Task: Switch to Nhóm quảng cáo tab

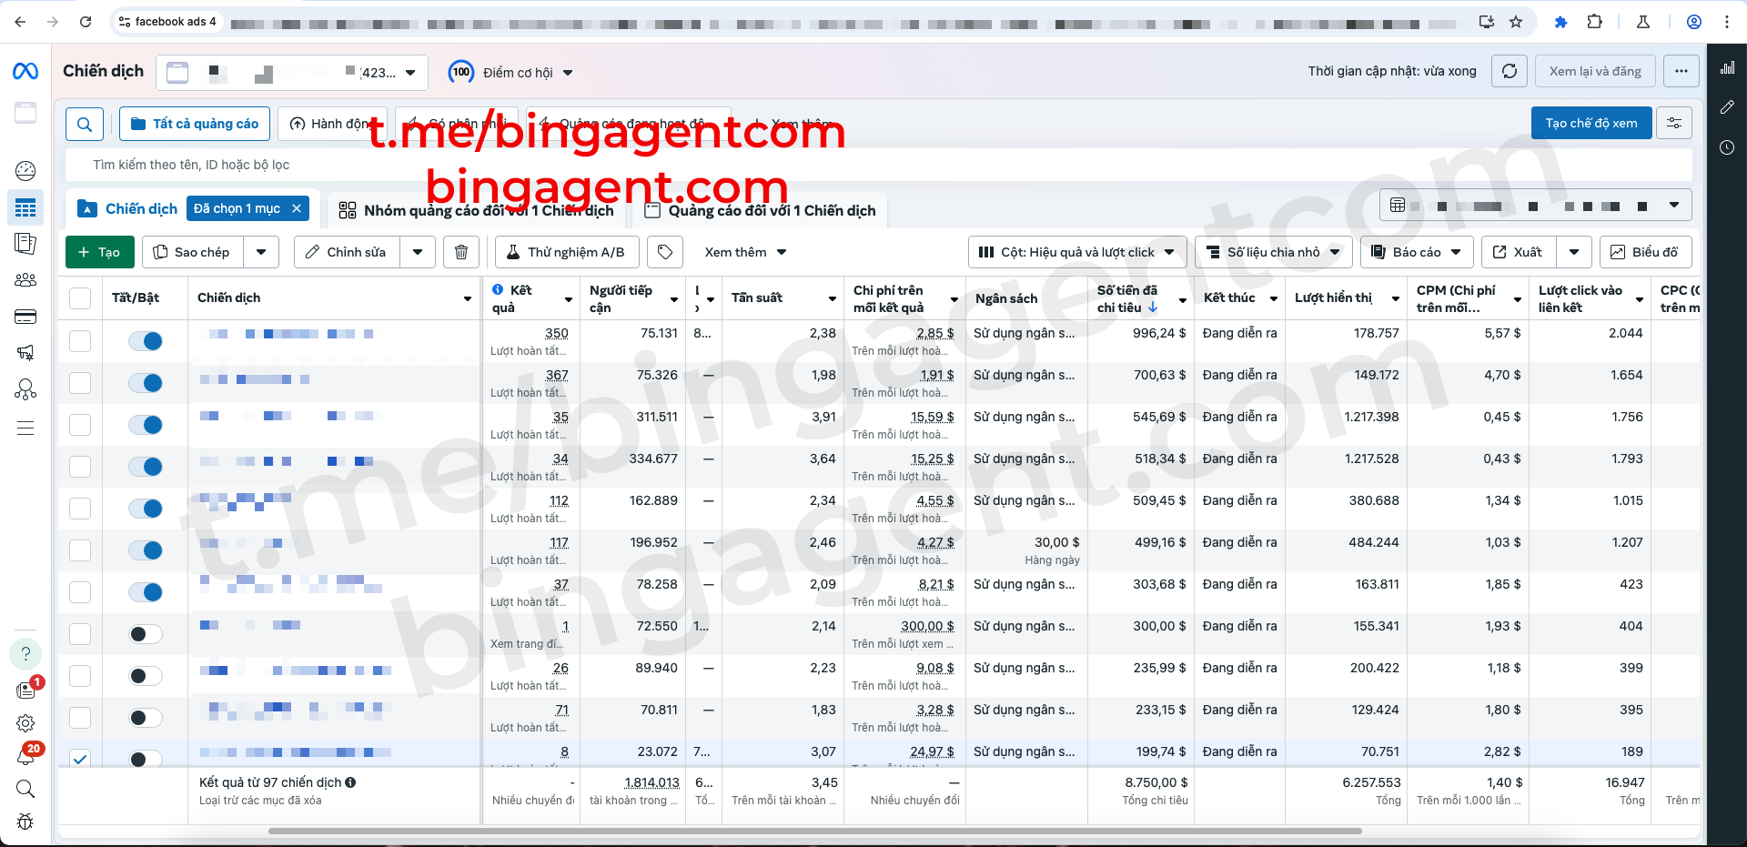Action: pos(476,210)
